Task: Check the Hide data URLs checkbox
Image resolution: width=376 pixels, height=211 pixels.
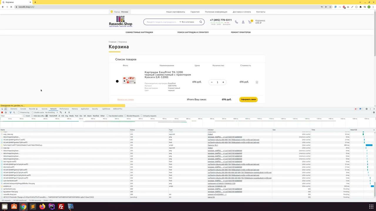Action: pyautogui.click(x=32, y=116)
